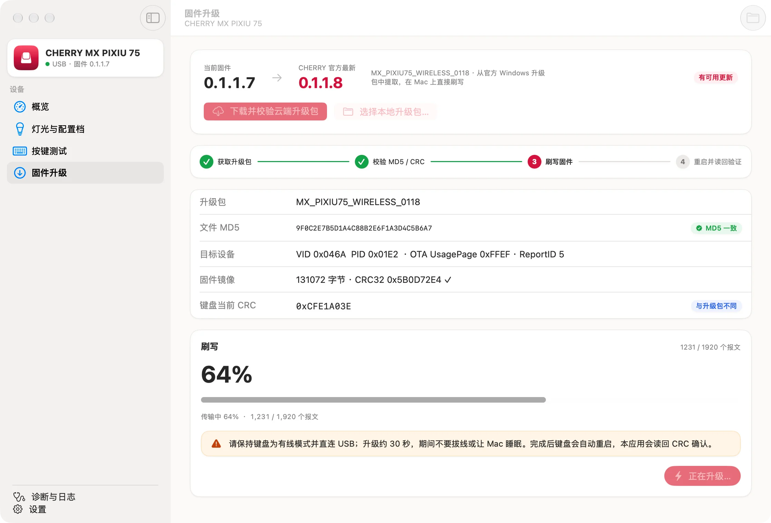Screen dimensions: 771x523
Task: Click the 校验 MD5 / CRC step checkmark
Action: click(x=362, y=162)
